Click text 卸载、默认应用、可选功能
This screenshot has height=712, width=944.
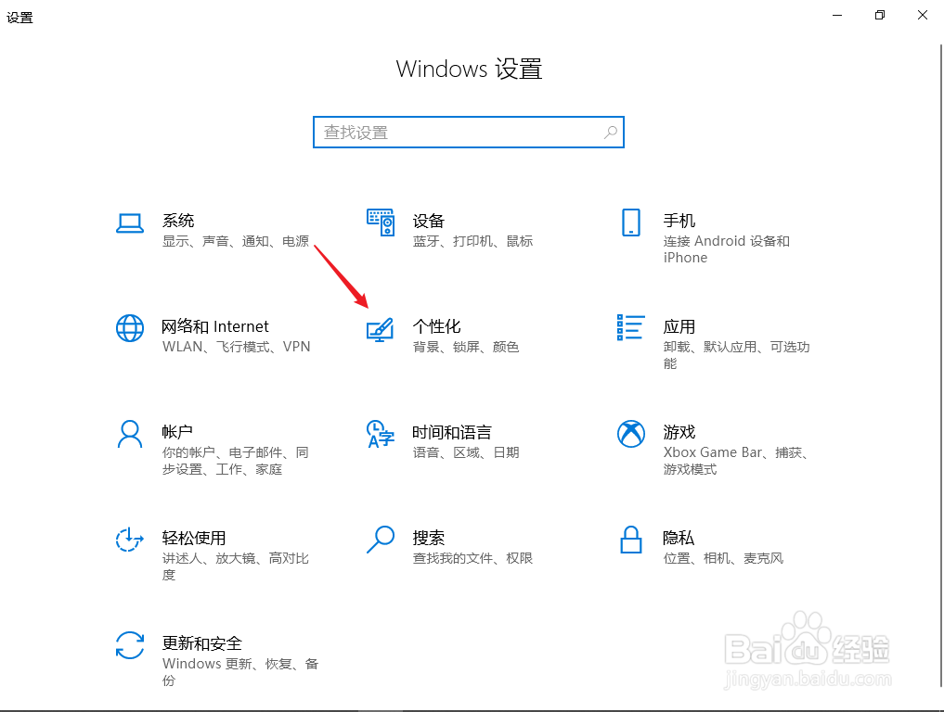(736, 355)
